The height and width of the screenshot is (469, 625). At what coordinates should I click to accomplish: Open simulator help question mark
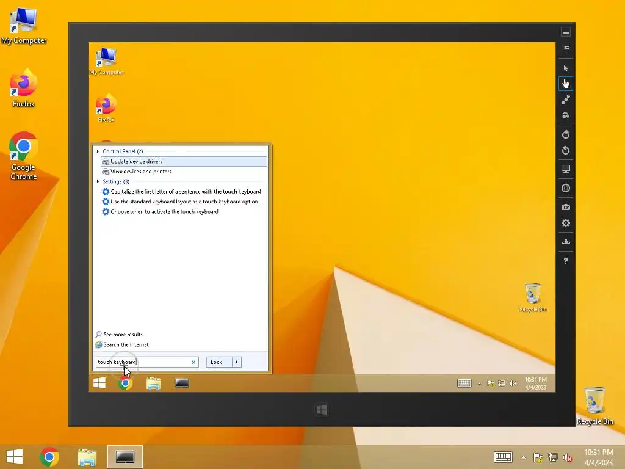[x=566, y=261]
